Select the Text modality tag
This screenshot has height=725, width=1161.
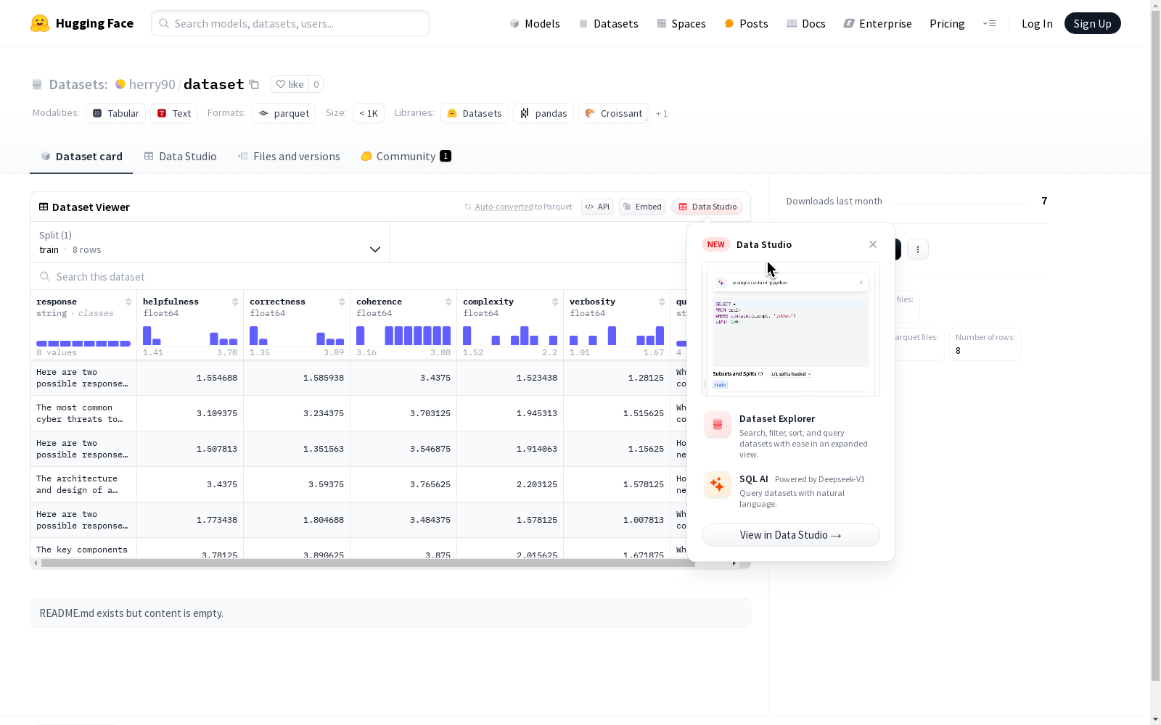click(174, 113)
